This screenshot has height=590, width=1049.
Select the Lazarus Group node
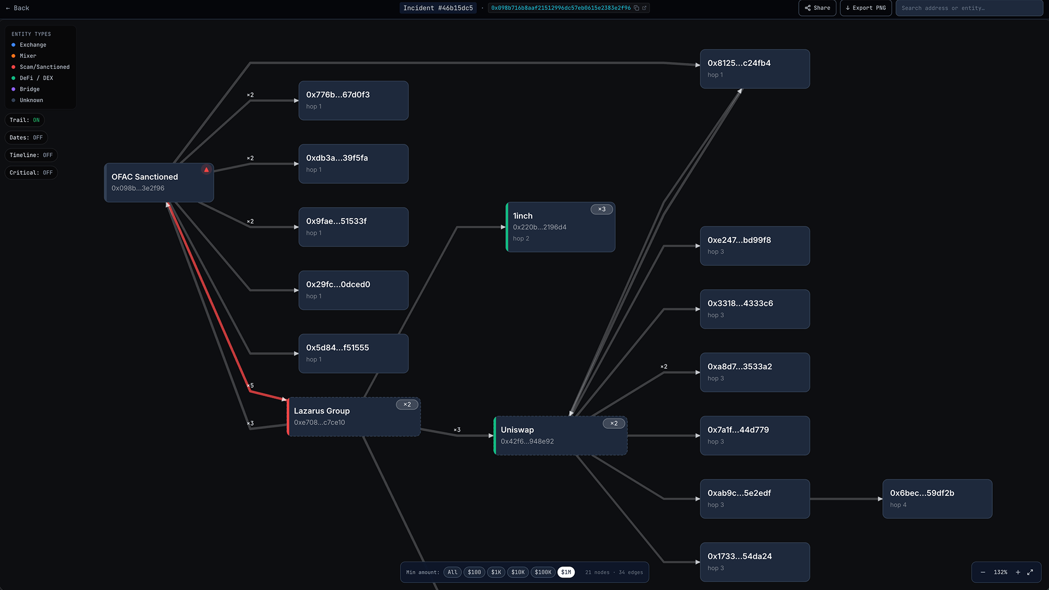(x=353, y=417)
